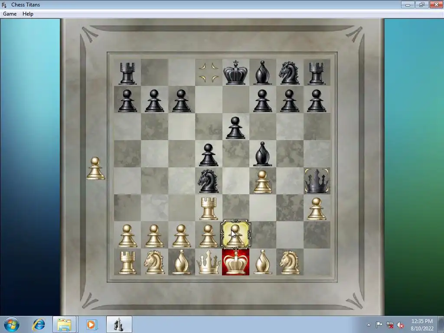444x333 pixels.
Task: Open the Windows Start menu
Action: 12,324
